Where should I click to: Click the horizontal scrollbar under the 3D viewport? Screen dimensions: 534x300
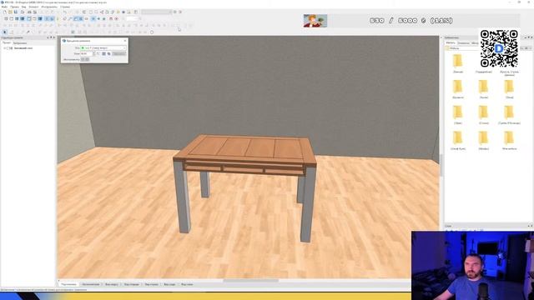pos(251,281)
